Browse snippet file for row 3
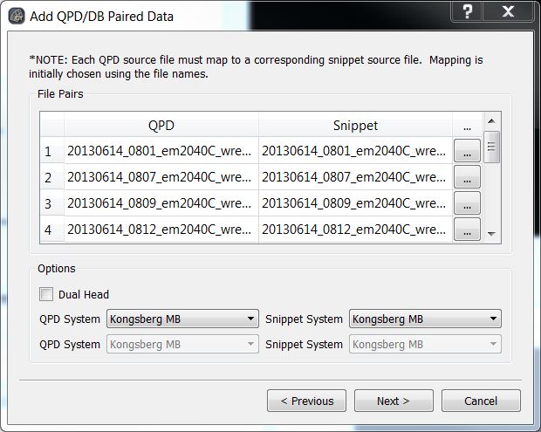The image size is (541, 432). coord(467,203)
